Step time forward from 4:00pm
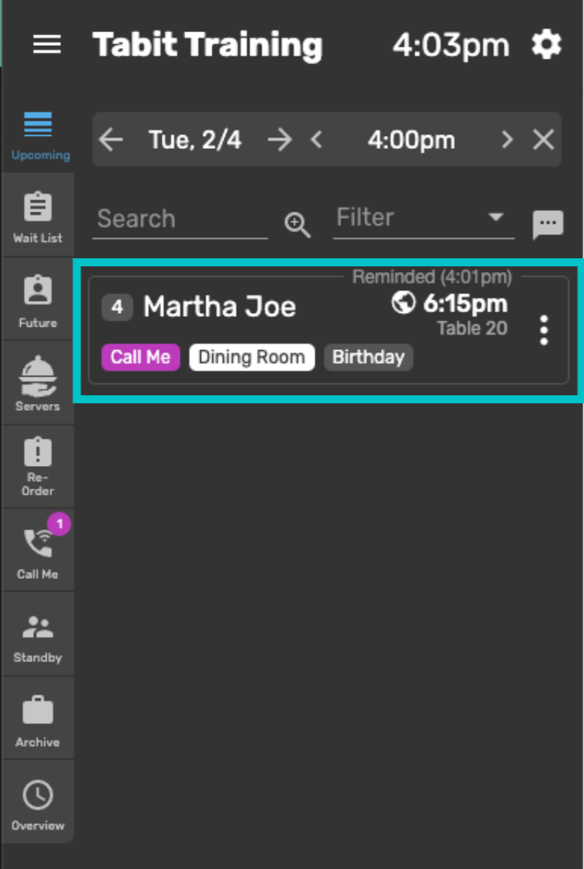This screenshot has height=869, width=584. click(507, 140)
